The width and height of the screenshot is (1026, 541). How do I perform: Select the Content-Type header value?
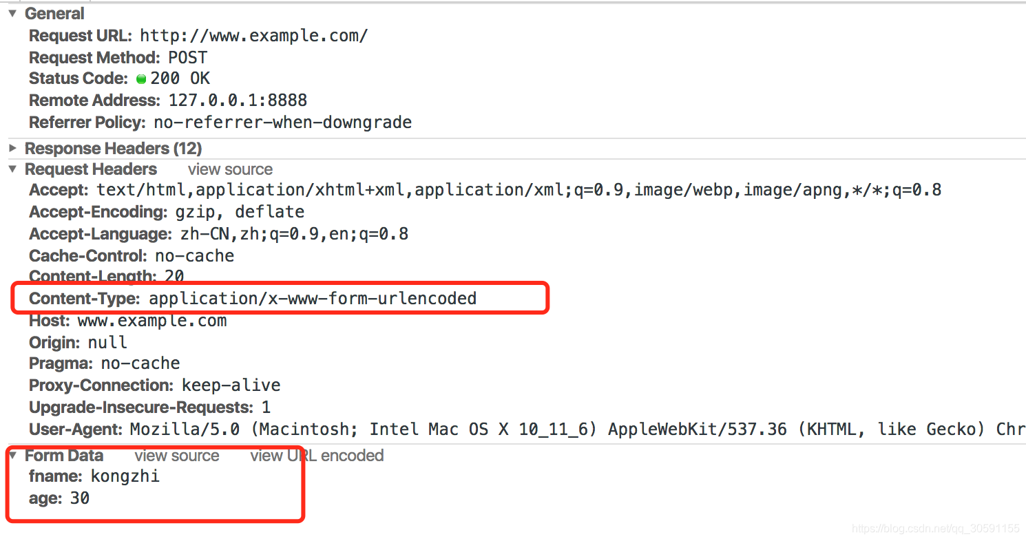(x=311, y=298)
